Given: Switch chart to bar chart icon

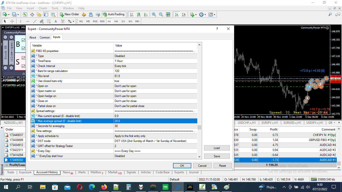Looking at the screenshot, I should tap(132, 14).
